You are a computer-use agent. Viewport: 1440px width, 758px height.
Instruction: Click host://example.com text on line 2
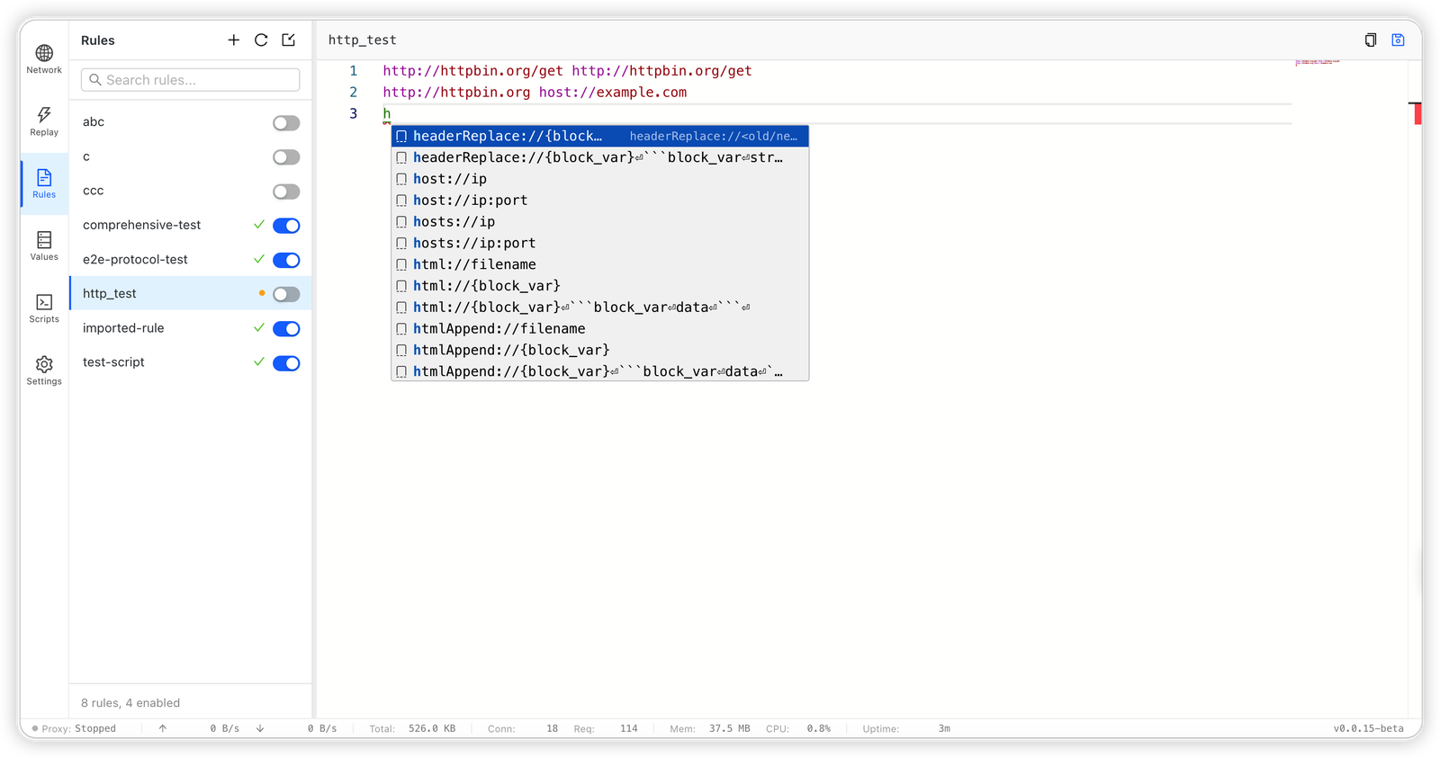(x=613, y=93)
